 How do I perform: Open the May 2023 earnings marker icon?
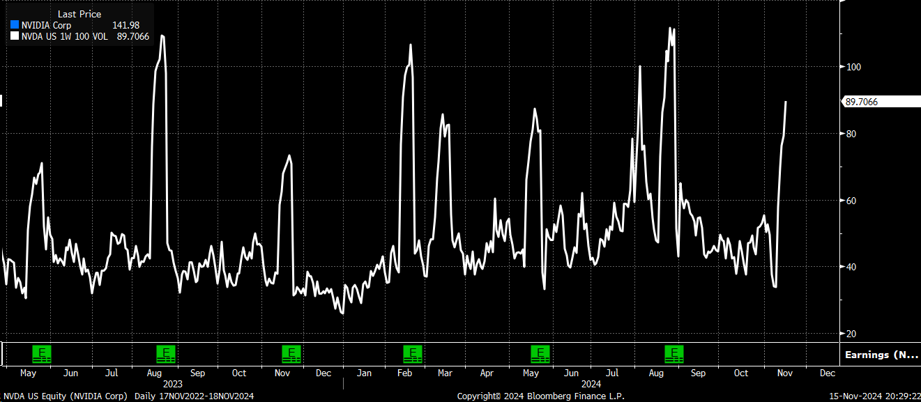43,353
